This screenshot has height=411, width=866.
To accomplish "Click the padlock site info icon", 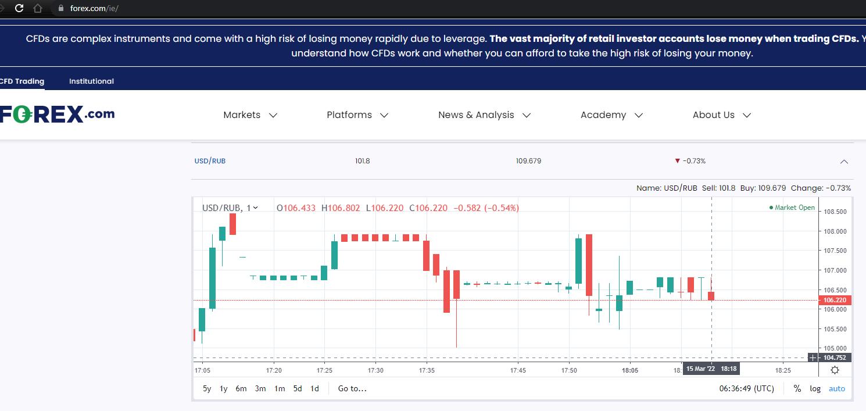I will (x=61, y=9).
